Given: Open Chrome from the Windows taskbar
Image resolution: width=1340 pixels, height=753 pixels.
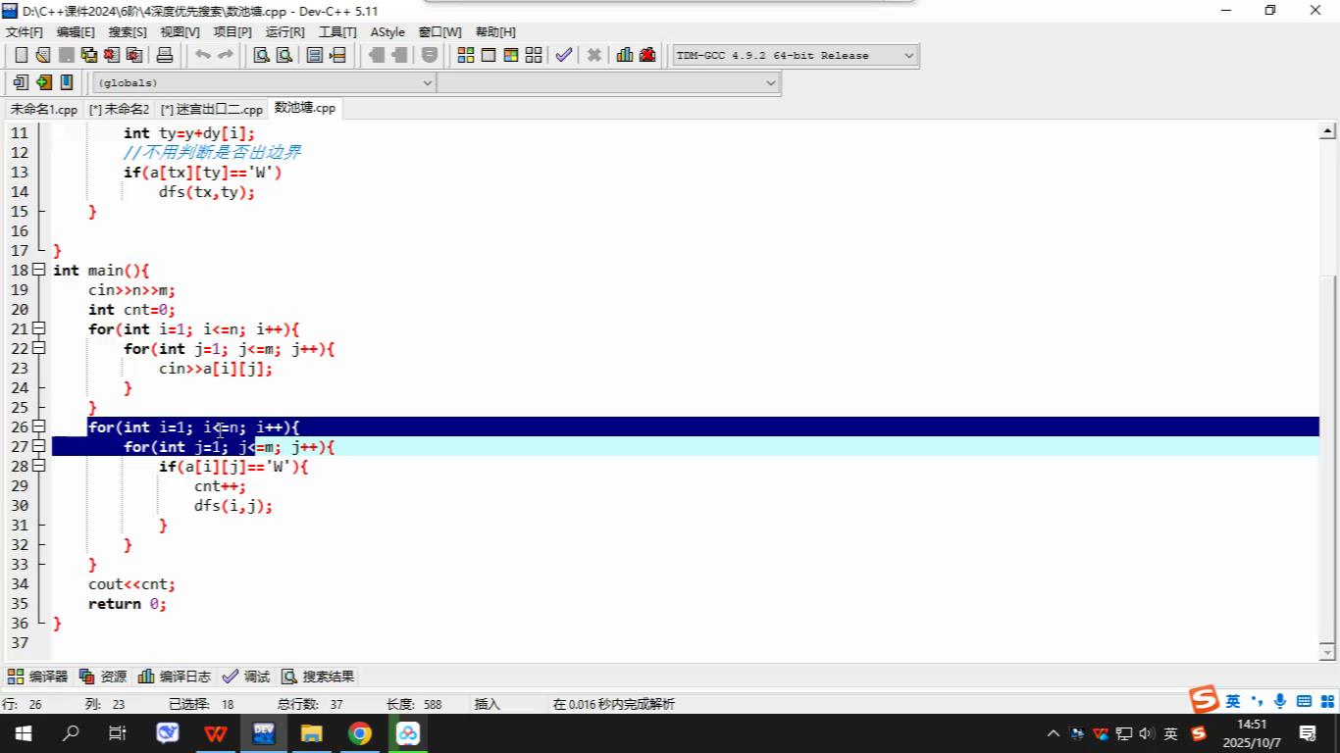Looking at the screenshot, I should [x=359, y=733].
